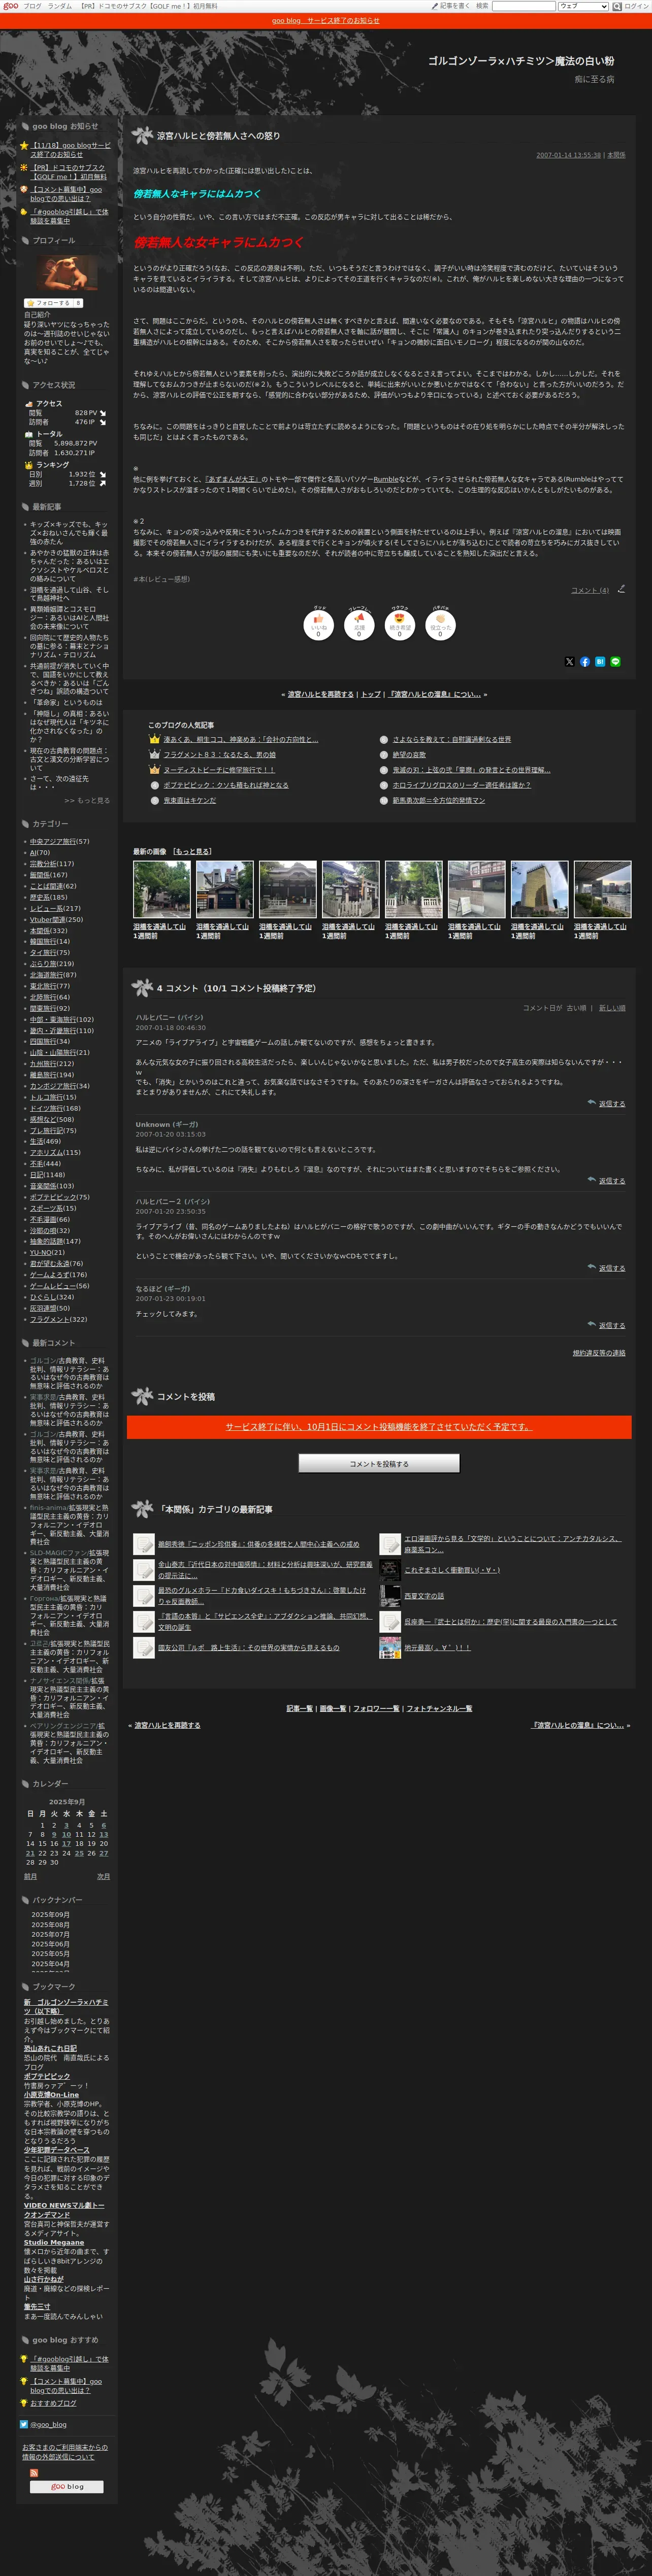Screen dimensions: 652x2576
Task: Click thumbnail icon beside 西夏文字の話
Action: click(x=389, y=1596)
